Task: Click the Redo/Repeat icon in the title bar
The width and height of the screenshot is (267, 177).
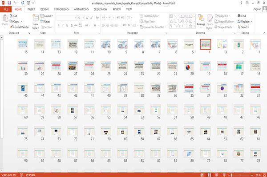Action: pos(23,3)
